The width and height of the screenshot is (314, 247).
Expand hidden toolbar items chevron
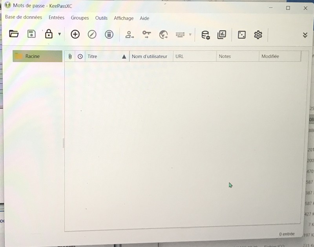[305, 35]
